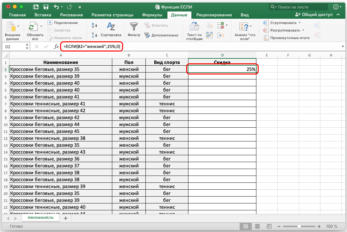
Task: Open the Разметка страницы tab
Action: click(112, 15)
